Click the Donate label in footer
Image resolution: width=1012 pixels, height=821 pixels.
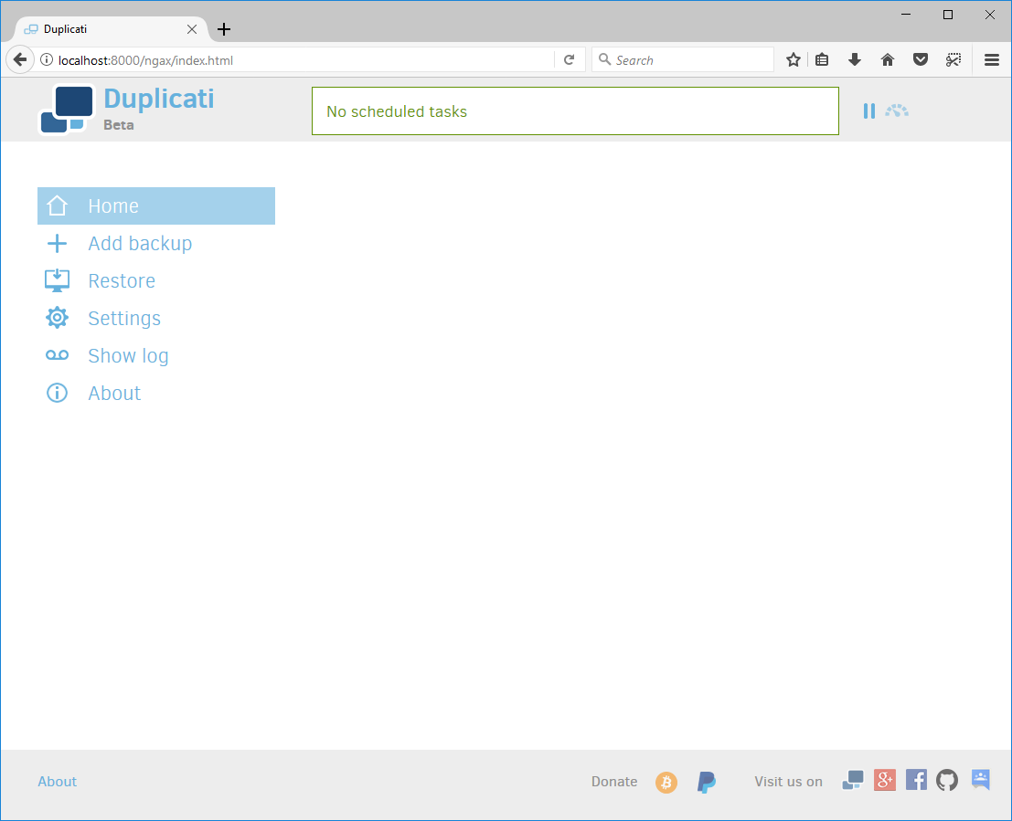pyautogui.click(x=613, y=782)
